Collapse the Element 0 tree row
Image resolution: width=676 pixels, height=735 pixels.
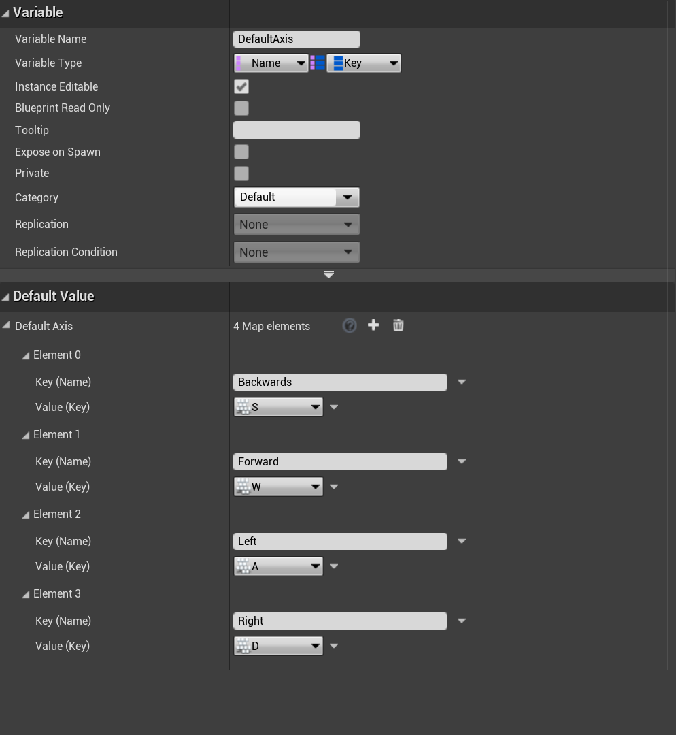pos(26,355)
